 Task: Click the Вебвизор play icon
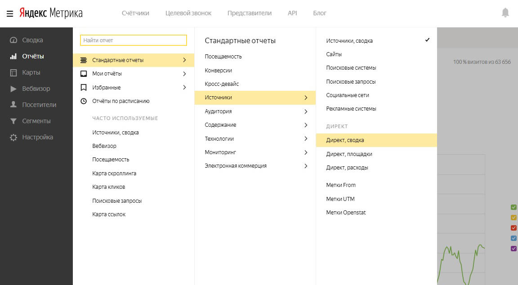(x=13, y=89)
